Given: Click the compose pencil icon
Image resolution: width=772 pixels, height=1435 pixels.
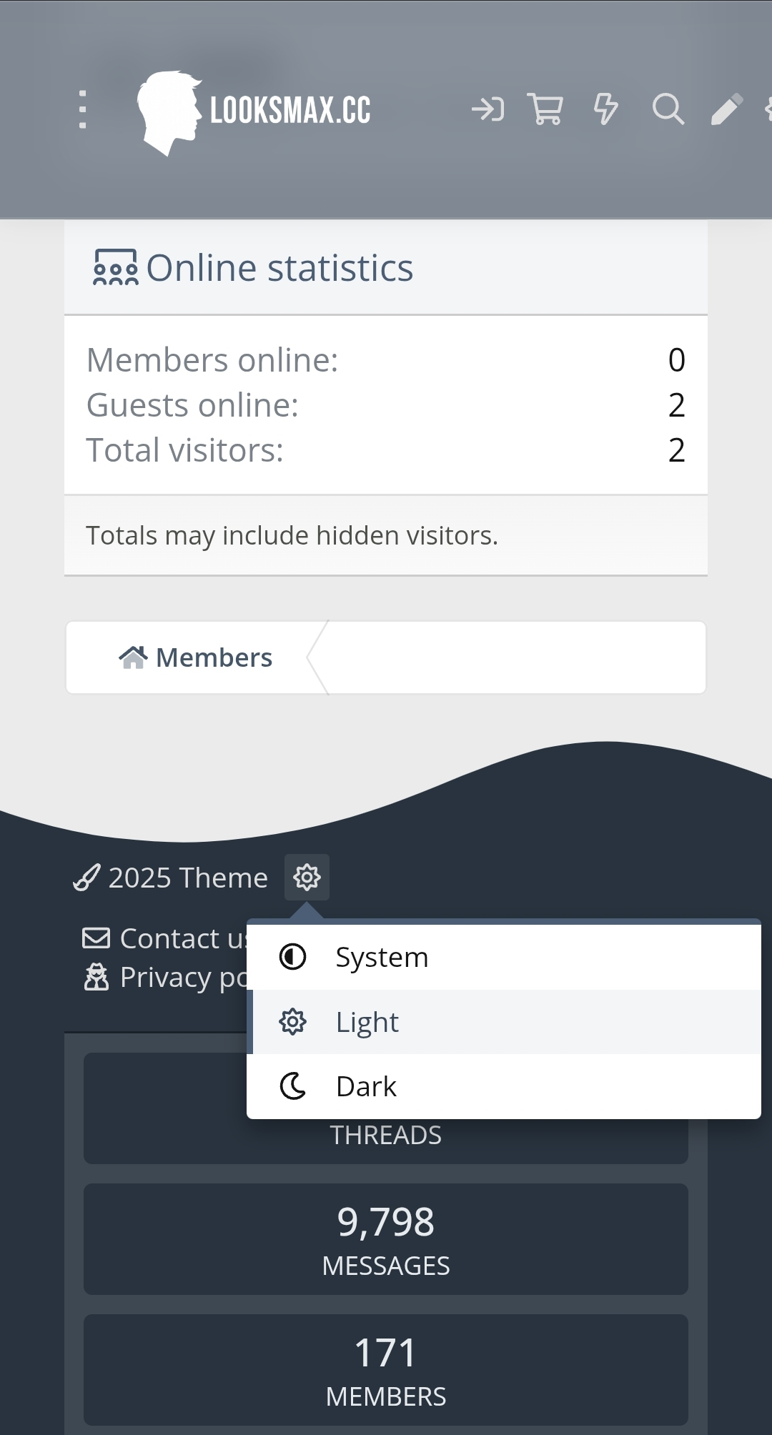Looking at the screenshot, I should [x=728, y=109].
